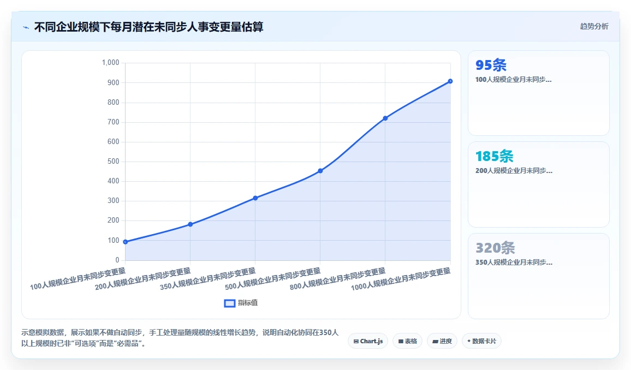631x370 pixels.
Task: Click x-axis label 1000人规模企业月未同步变更量
Action: point(401,279)
